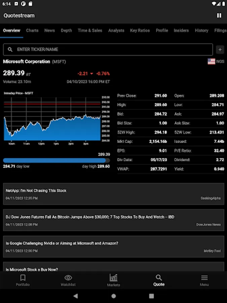Open Is Microsoft Stock a Buy Now article
227x303 pixels.
click(x=114, y=267)
